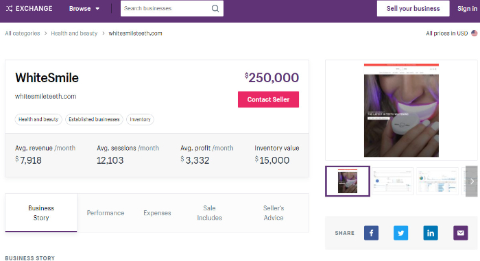The image size is (480, 261).
Task: Share listing on Twitter
Action: tap(400, 233)
